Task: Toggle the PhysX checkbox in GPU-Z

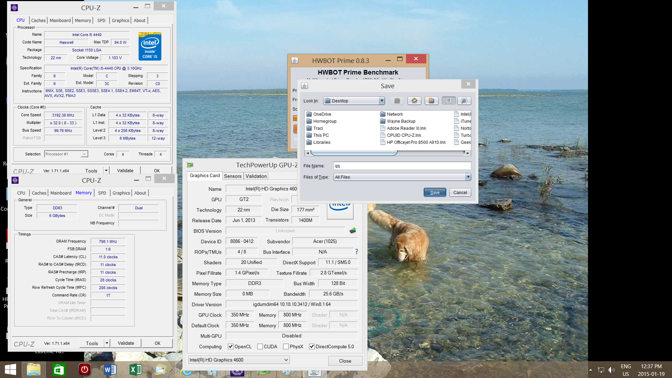Action: coord(286,346)
